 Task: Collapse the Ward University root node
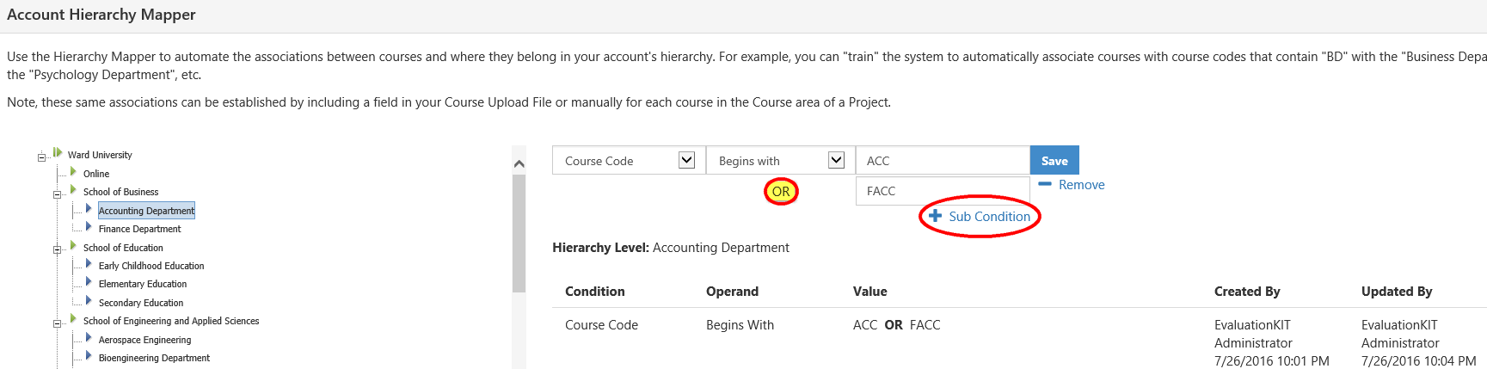(x=41, y=157)
